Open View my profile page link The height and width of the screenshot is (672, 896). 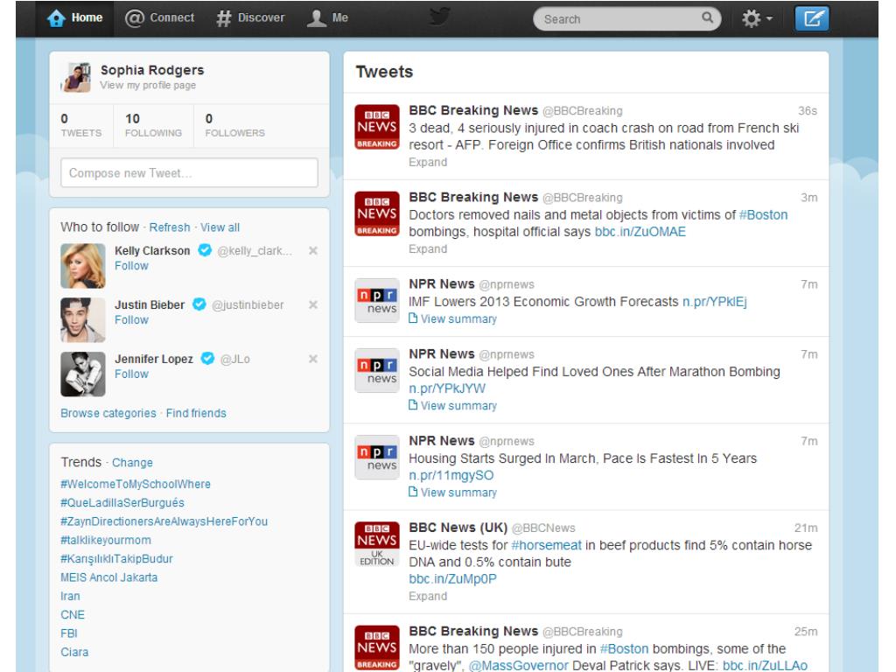coord(148,85)
